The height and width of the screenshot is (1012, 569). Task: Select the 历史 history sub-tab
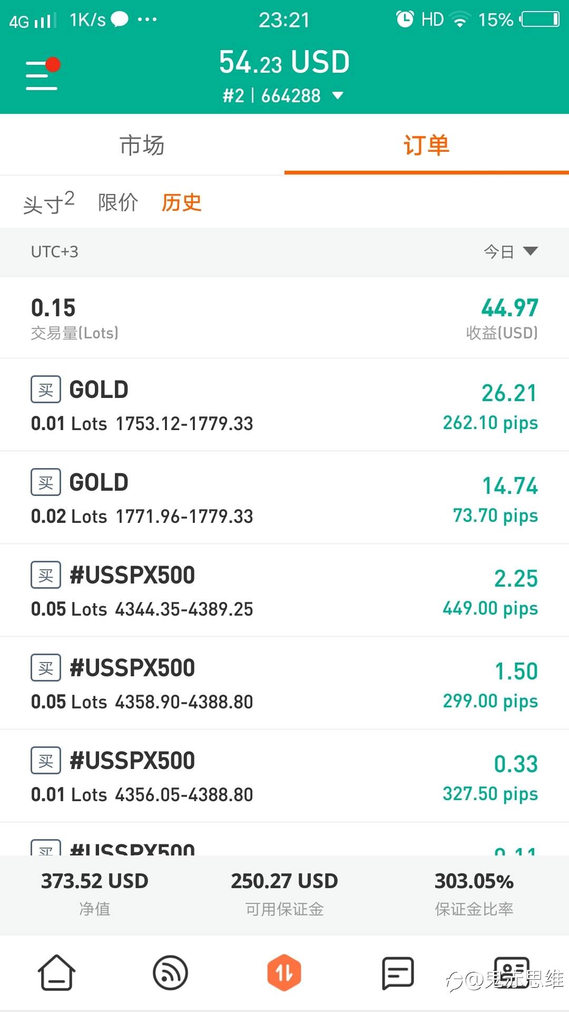click(181, 202)
